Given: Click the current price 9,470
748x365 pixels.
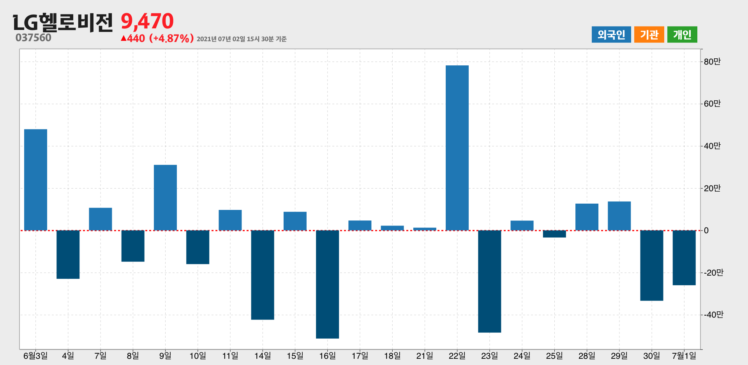Looking at the screenshot, I should 147,21.
